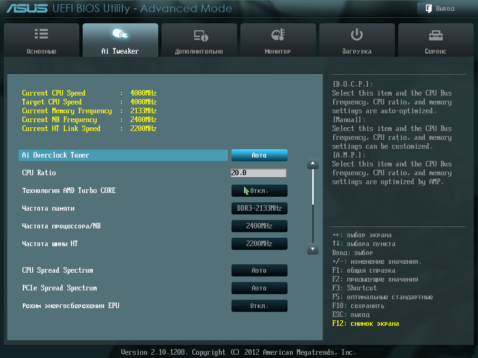Open Частота шины HT 2200MHz dropdown

(260, 243)
